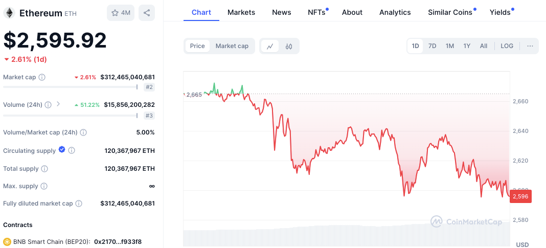Click the BNB Smart Chain coin icon
The width and height of the screenshot is (546, 248).
click(x=7, y=242)
